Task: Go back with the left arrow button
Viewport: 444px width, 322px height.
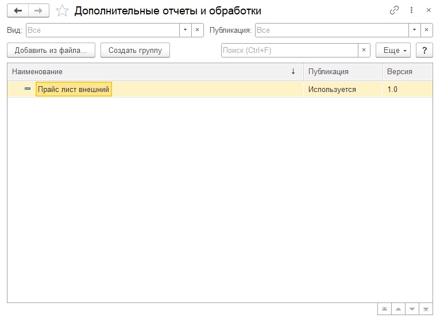Action: click(x=18, y=11)
